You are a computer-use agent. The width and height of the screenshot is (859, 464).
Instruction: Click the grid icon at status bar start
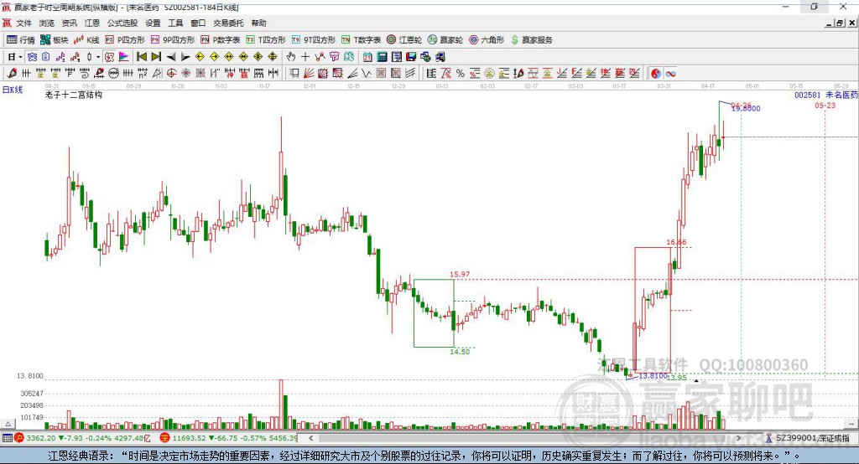[7, 438]
